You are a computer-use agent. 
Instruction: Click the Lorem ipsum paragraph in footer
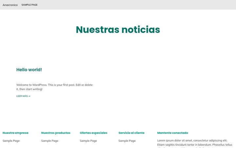coord(195,143)
